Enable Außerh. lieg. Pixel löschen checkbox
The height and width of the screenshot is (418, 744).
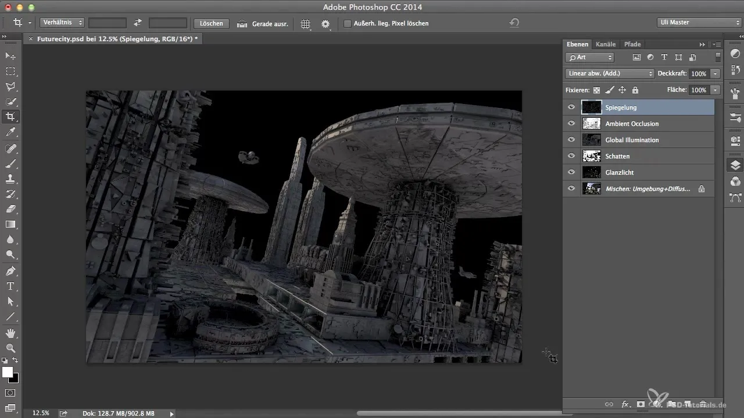click(348, 24)
